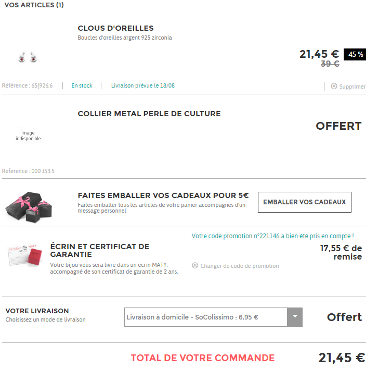Click the gift boxes image
Image resolution: width=378 pixels, height=369 pixels.
[30, 203]
